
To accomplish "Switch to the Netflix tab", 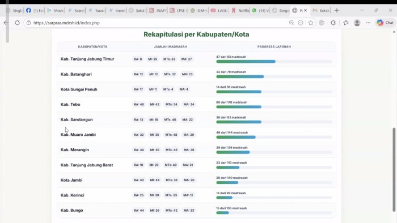I will 240,10.
